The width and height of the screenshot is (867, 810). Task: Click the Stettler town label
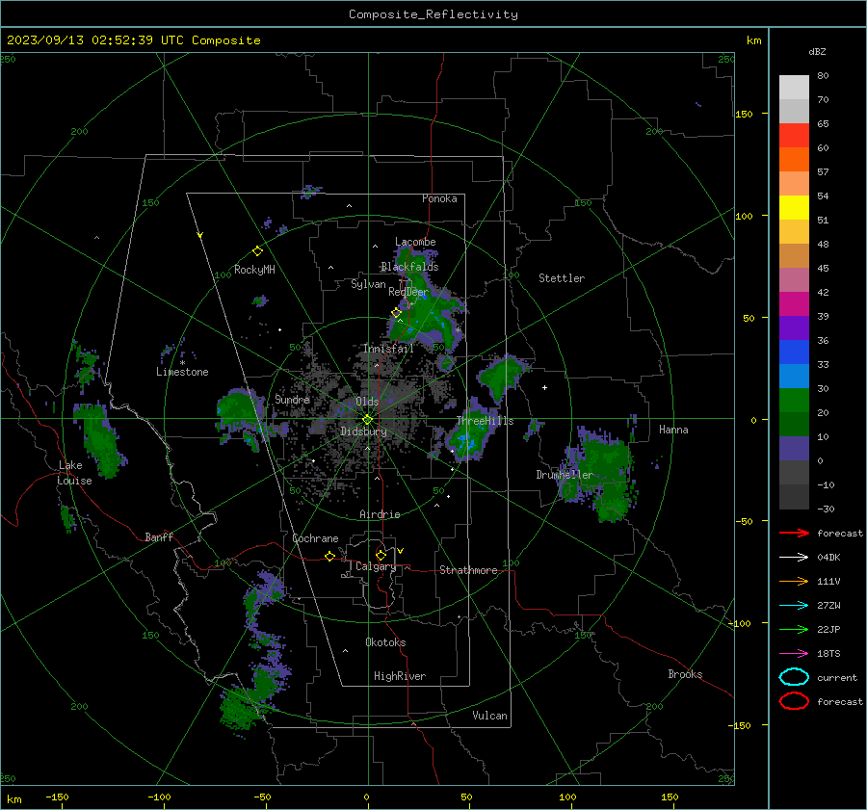[562, 278]
